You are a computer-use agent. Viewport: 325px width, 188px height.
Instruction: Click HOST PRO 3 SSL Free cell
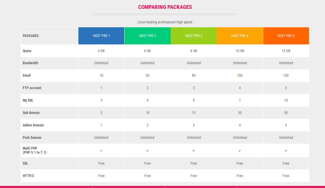tap(194, 163)
